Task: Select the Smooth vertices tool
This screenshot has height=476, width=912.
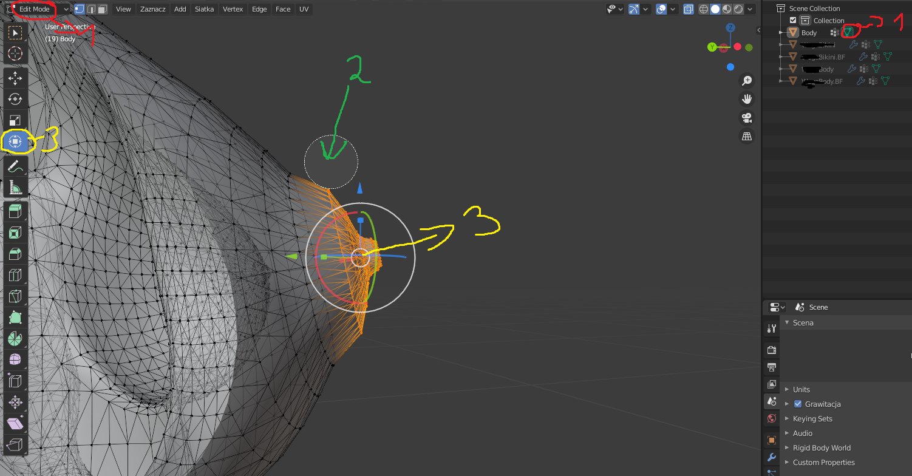Action: point(15,359)
